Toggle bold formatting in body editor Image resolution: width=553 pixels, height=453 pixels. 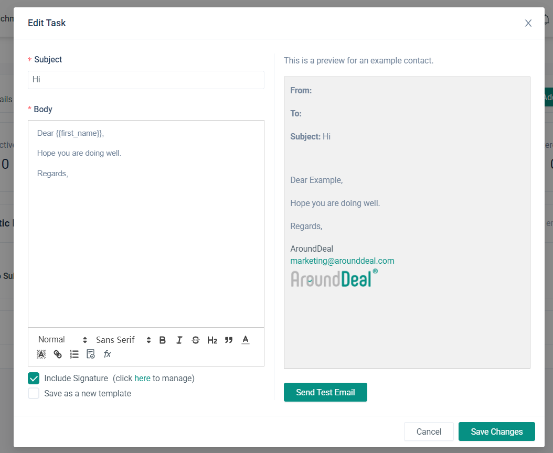(163, 340)
